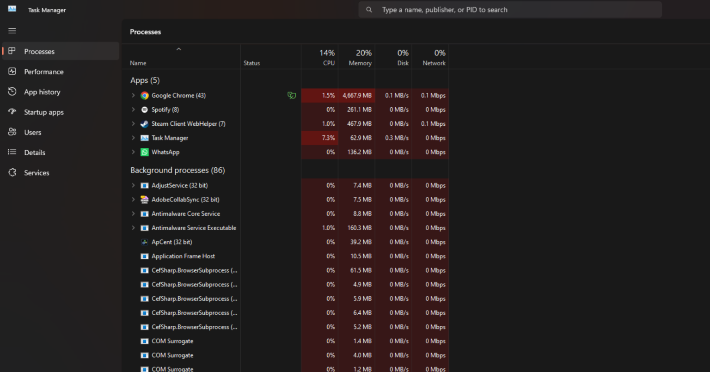Image resolution: width=710 pixels, height=372 pixels.
Task: Click the Apps (5) group heading
Action: pos(145,80)
